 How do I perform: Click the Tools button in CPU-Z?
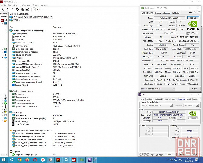169,154
